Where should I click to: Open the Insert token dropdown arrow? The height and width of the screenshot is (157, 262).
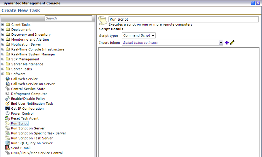(x=221, y=43)
